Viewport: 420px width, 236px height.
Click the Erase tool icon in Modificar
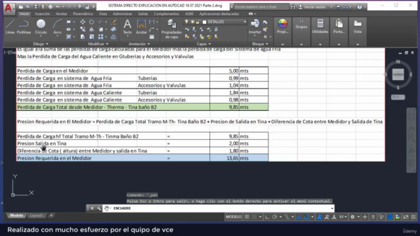pos(114,22)
